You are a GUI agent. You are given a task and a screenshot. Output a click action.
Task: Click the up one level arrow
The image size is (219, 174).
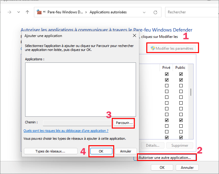click(x=28, y=12)
